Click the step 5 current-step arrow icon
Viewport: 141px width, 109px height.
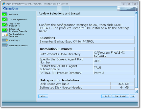(5, 35)
